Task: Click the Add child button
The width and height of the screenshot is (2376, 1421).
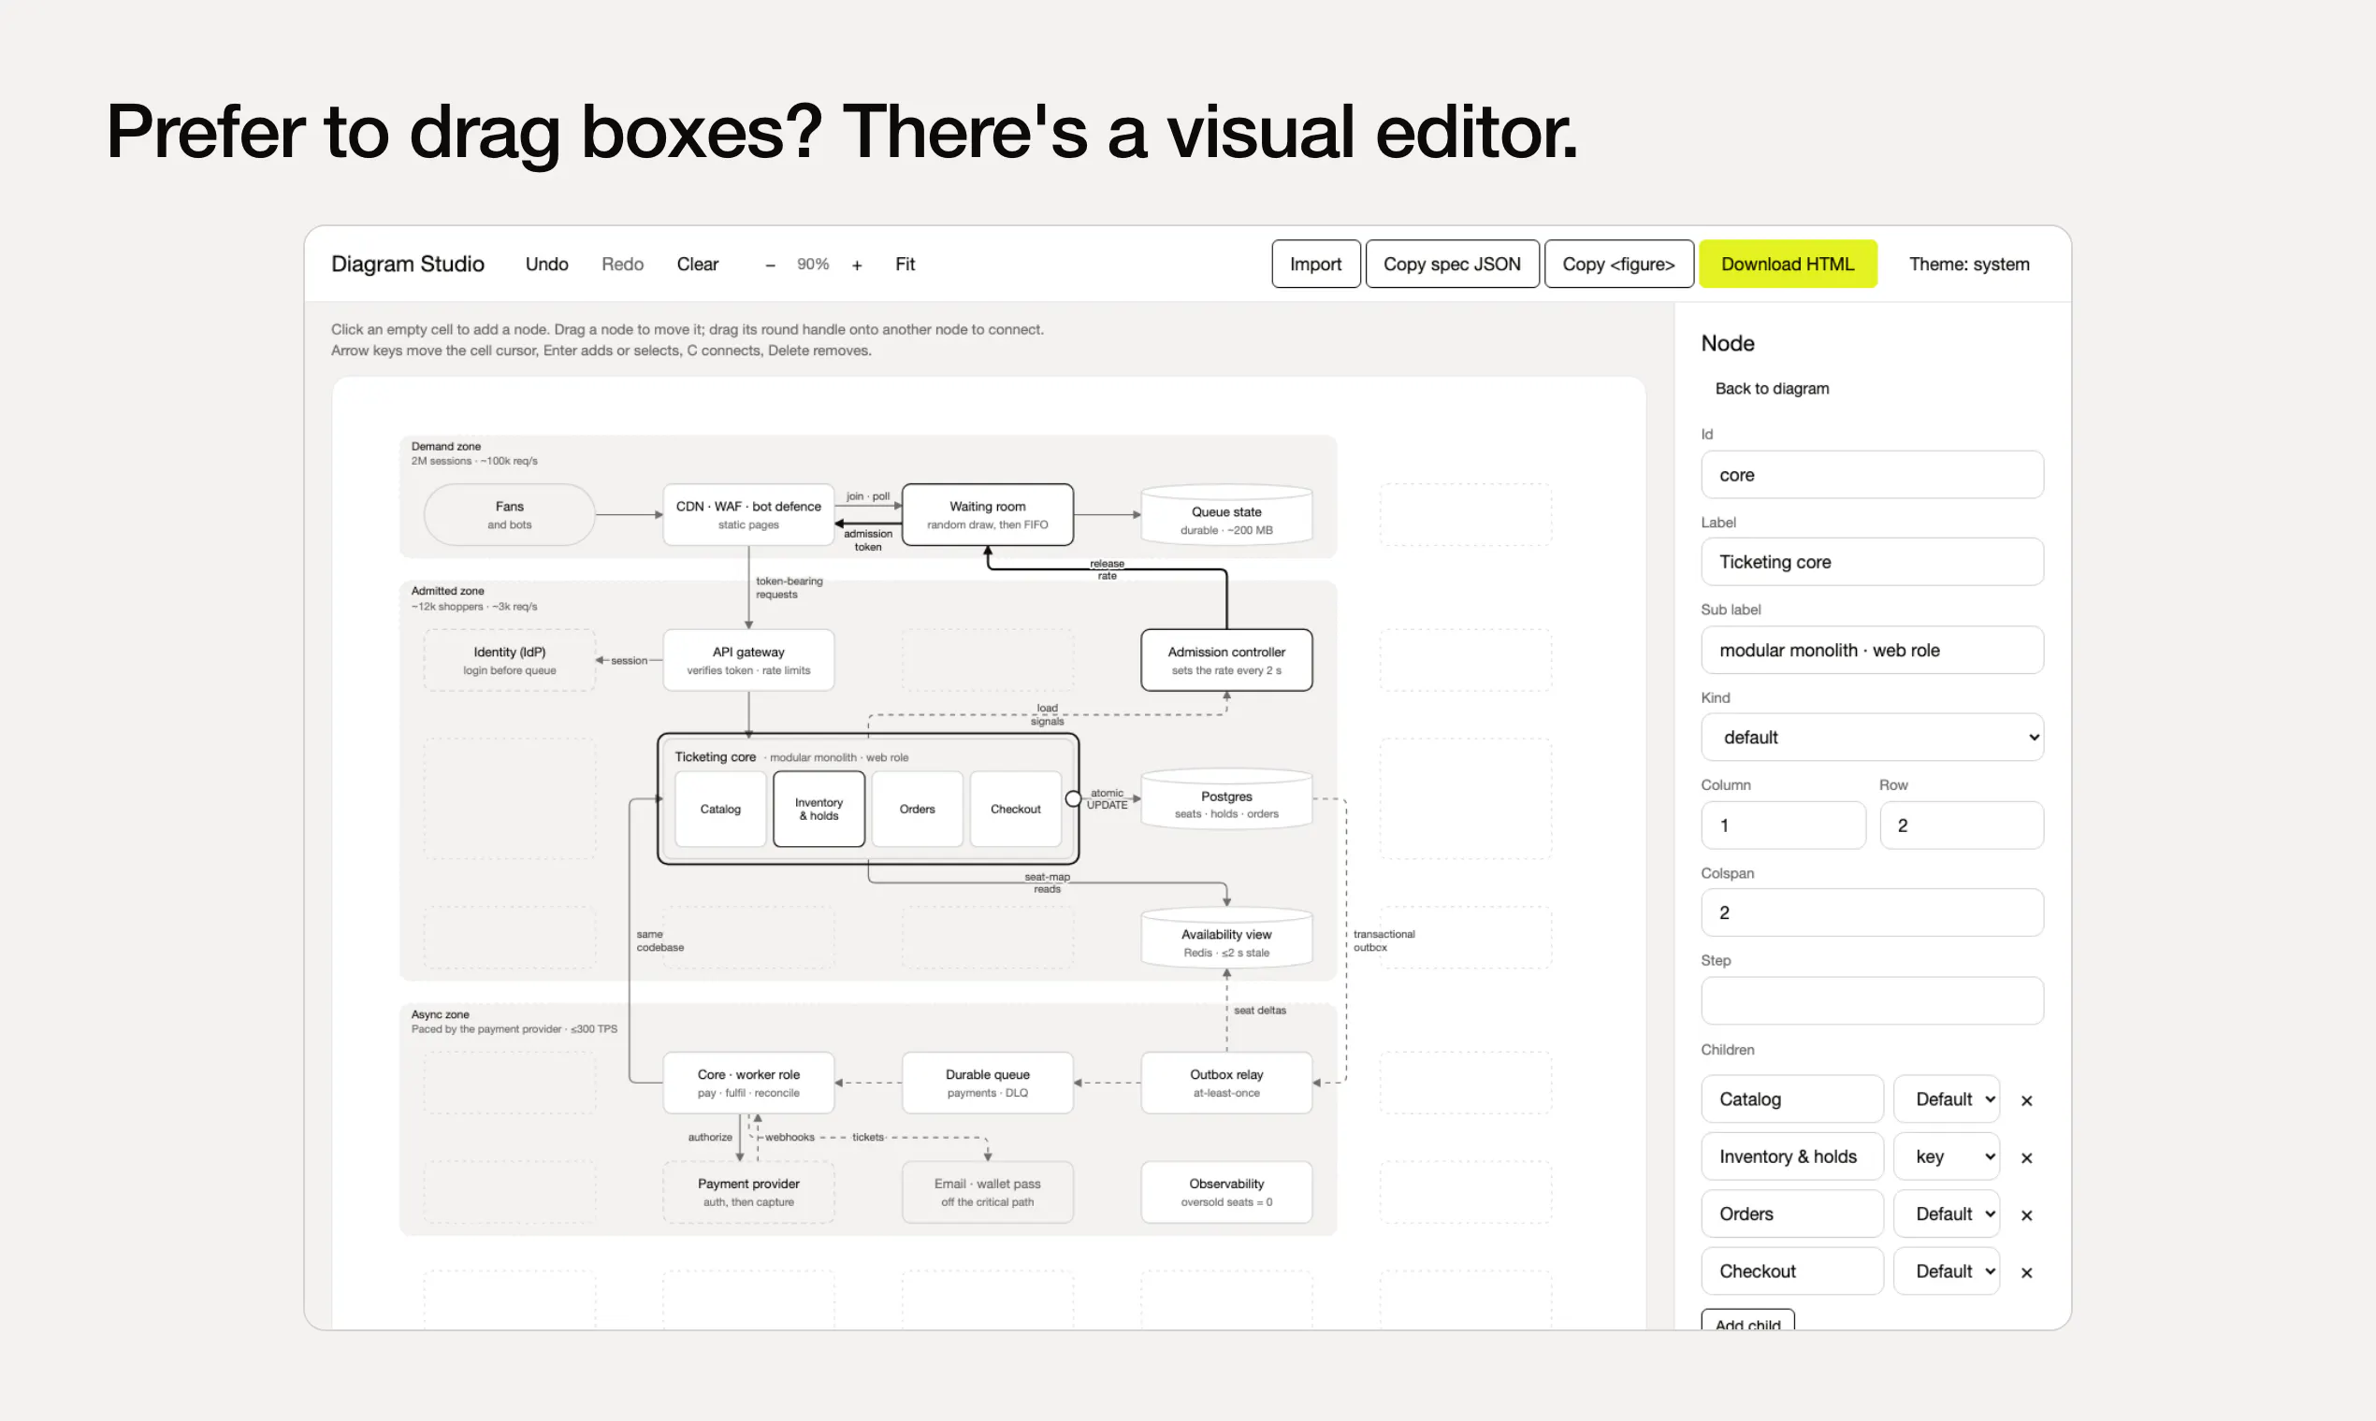Action: point(1747,1320)
